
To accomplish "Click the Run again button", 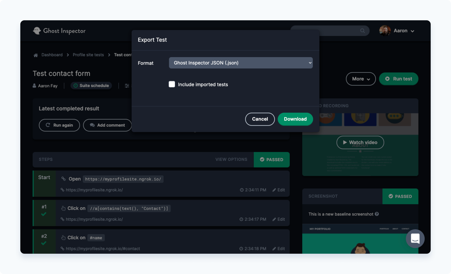I will click(x=59, y=125).
